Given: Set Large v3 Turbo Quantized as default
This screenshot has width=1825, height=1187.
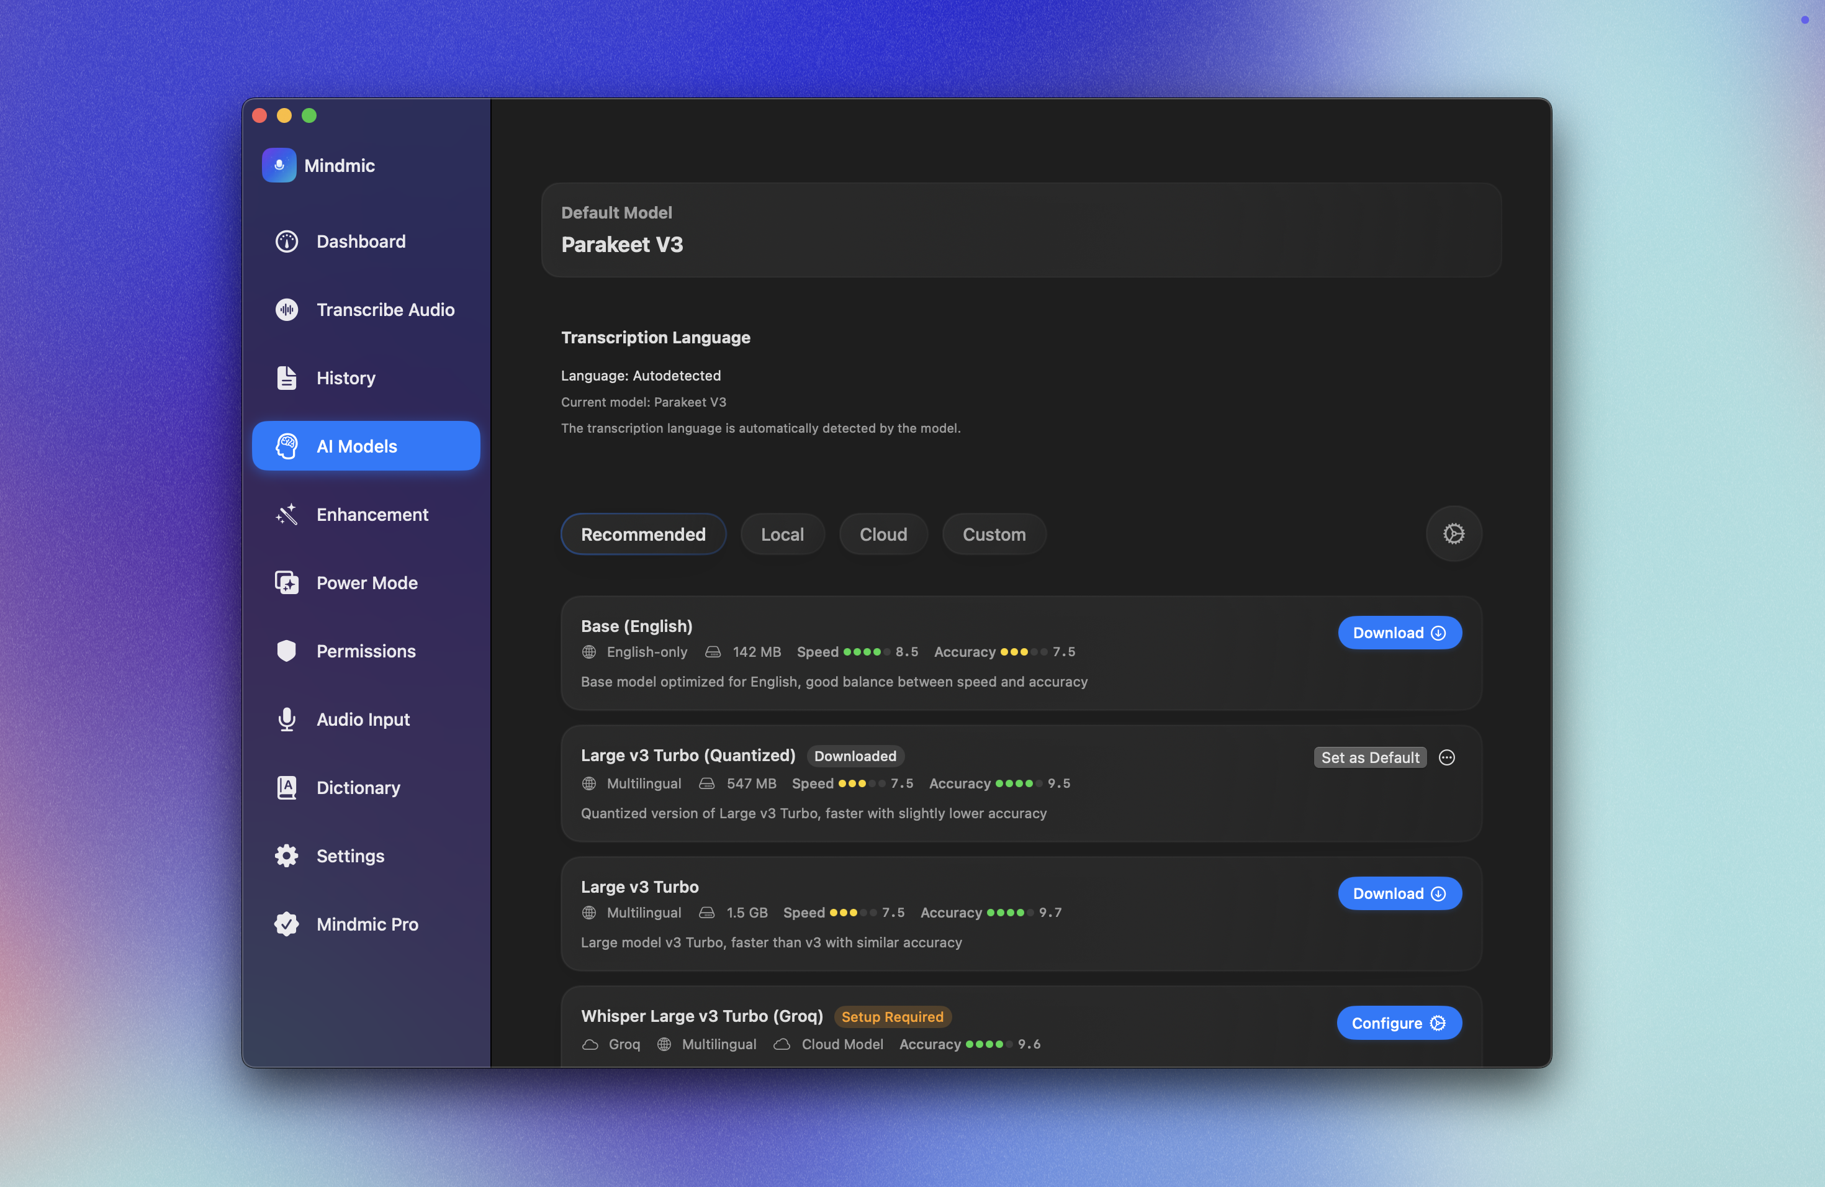Looking at the screenshot, I should pyautogui.click(x=1369, y=757).
